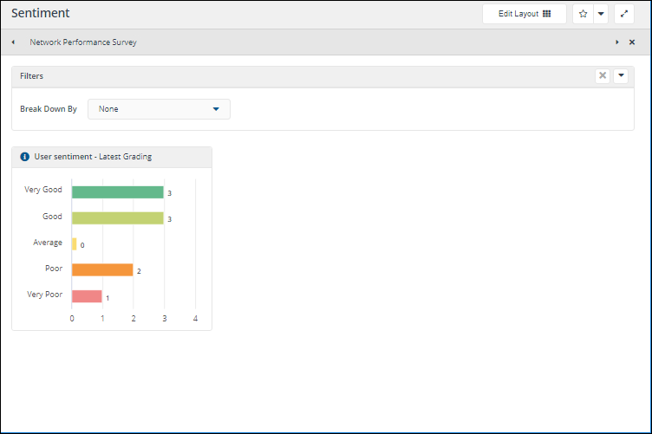Viewport: 652px width, 434px height.
Task: Open the Break Down By dropdown
Action: pyautogui.click(x=160, y=109)
